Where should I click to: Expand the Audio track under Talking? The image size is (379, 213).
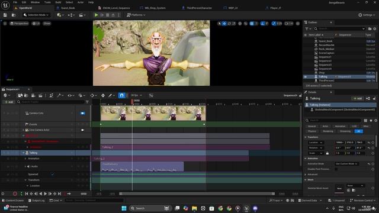click(25, 166)
